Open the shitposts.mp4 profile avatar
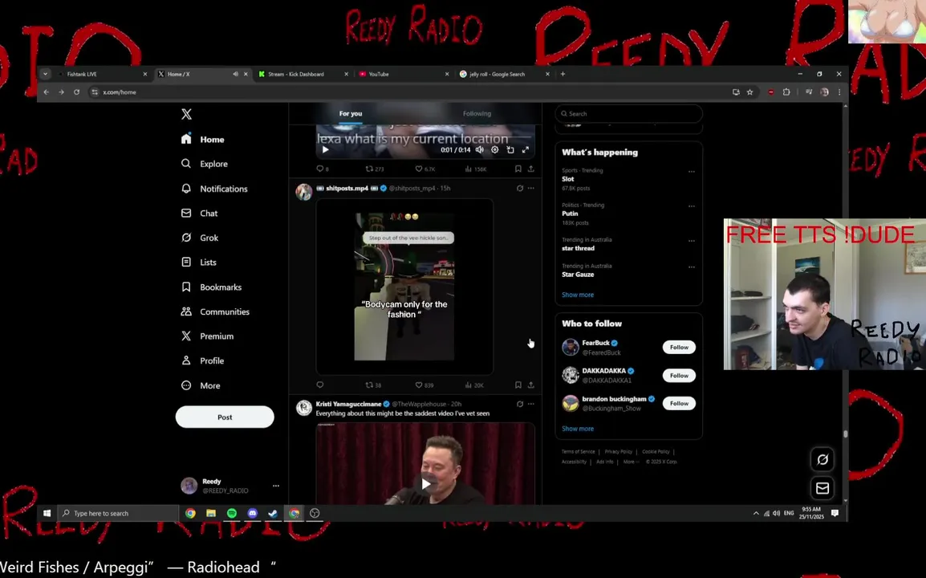This screenshot has height=578, width=926. point(303,192)
